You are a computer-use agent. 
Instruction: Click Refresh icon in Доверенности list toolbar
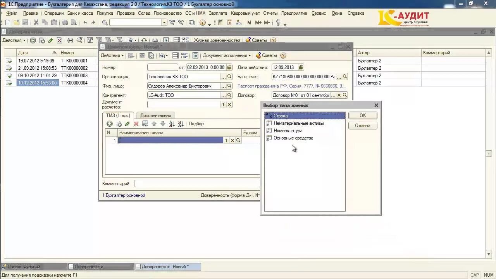tap(144, 40)
